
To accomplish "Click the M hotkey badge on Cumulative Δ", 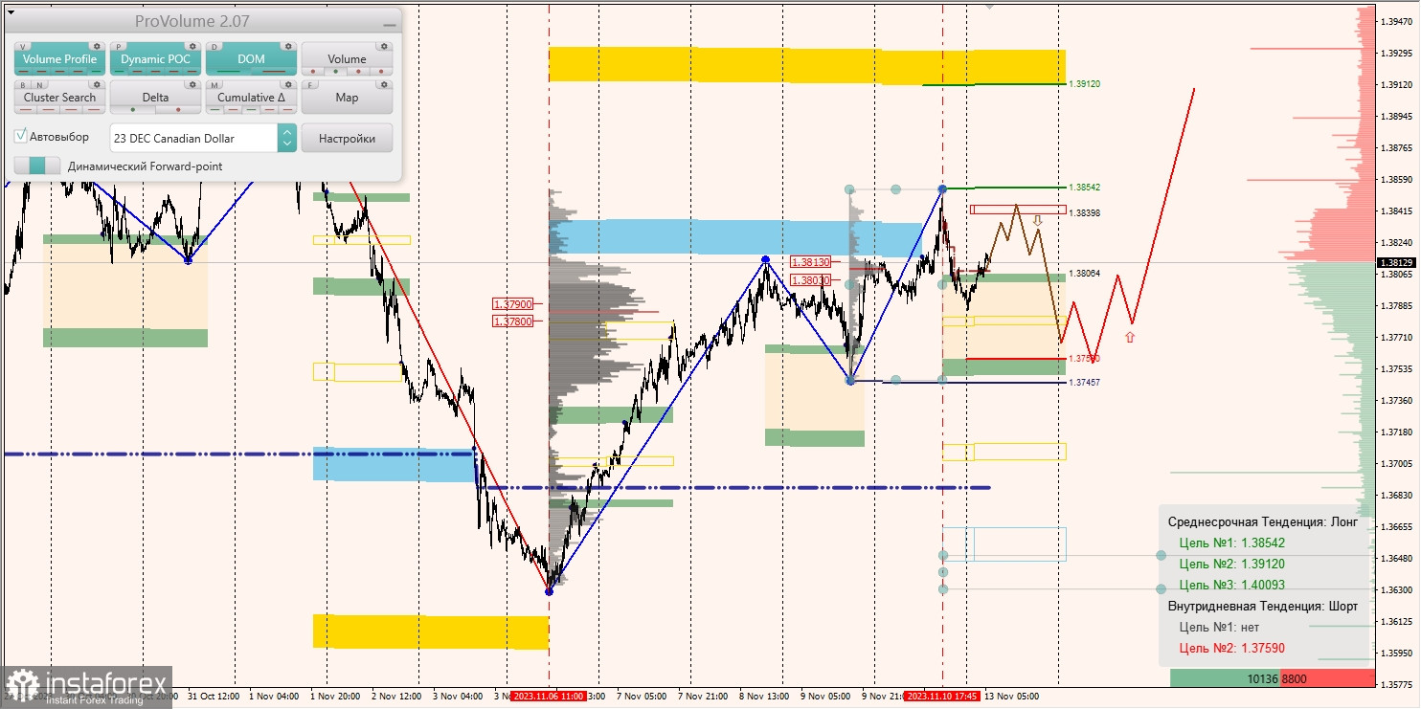I will click(214, 84).
